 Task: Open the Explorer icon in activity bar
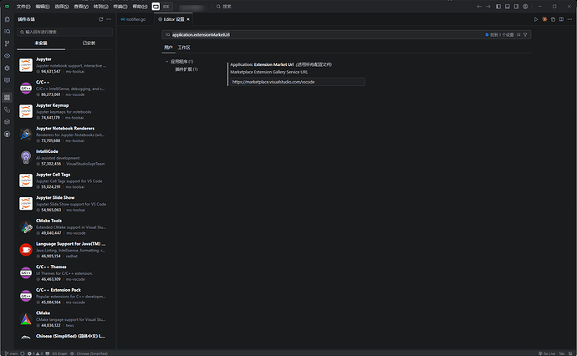[7, 18]
